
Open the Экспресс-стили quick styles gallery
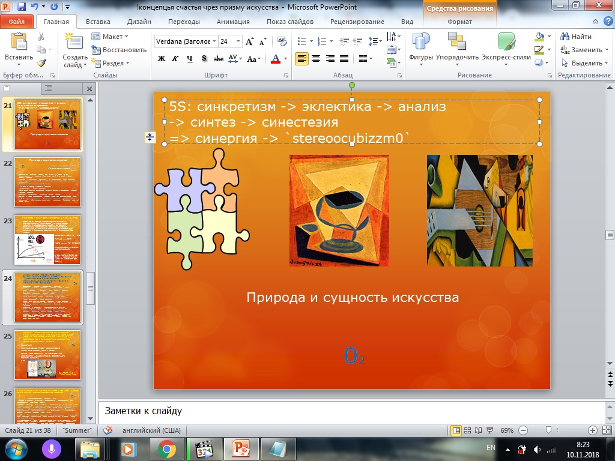click(506, 48)
